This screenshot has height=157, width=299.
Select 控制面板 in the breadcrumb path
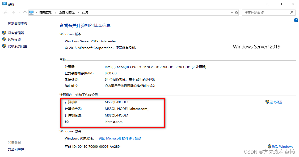[x=46, y=12]
